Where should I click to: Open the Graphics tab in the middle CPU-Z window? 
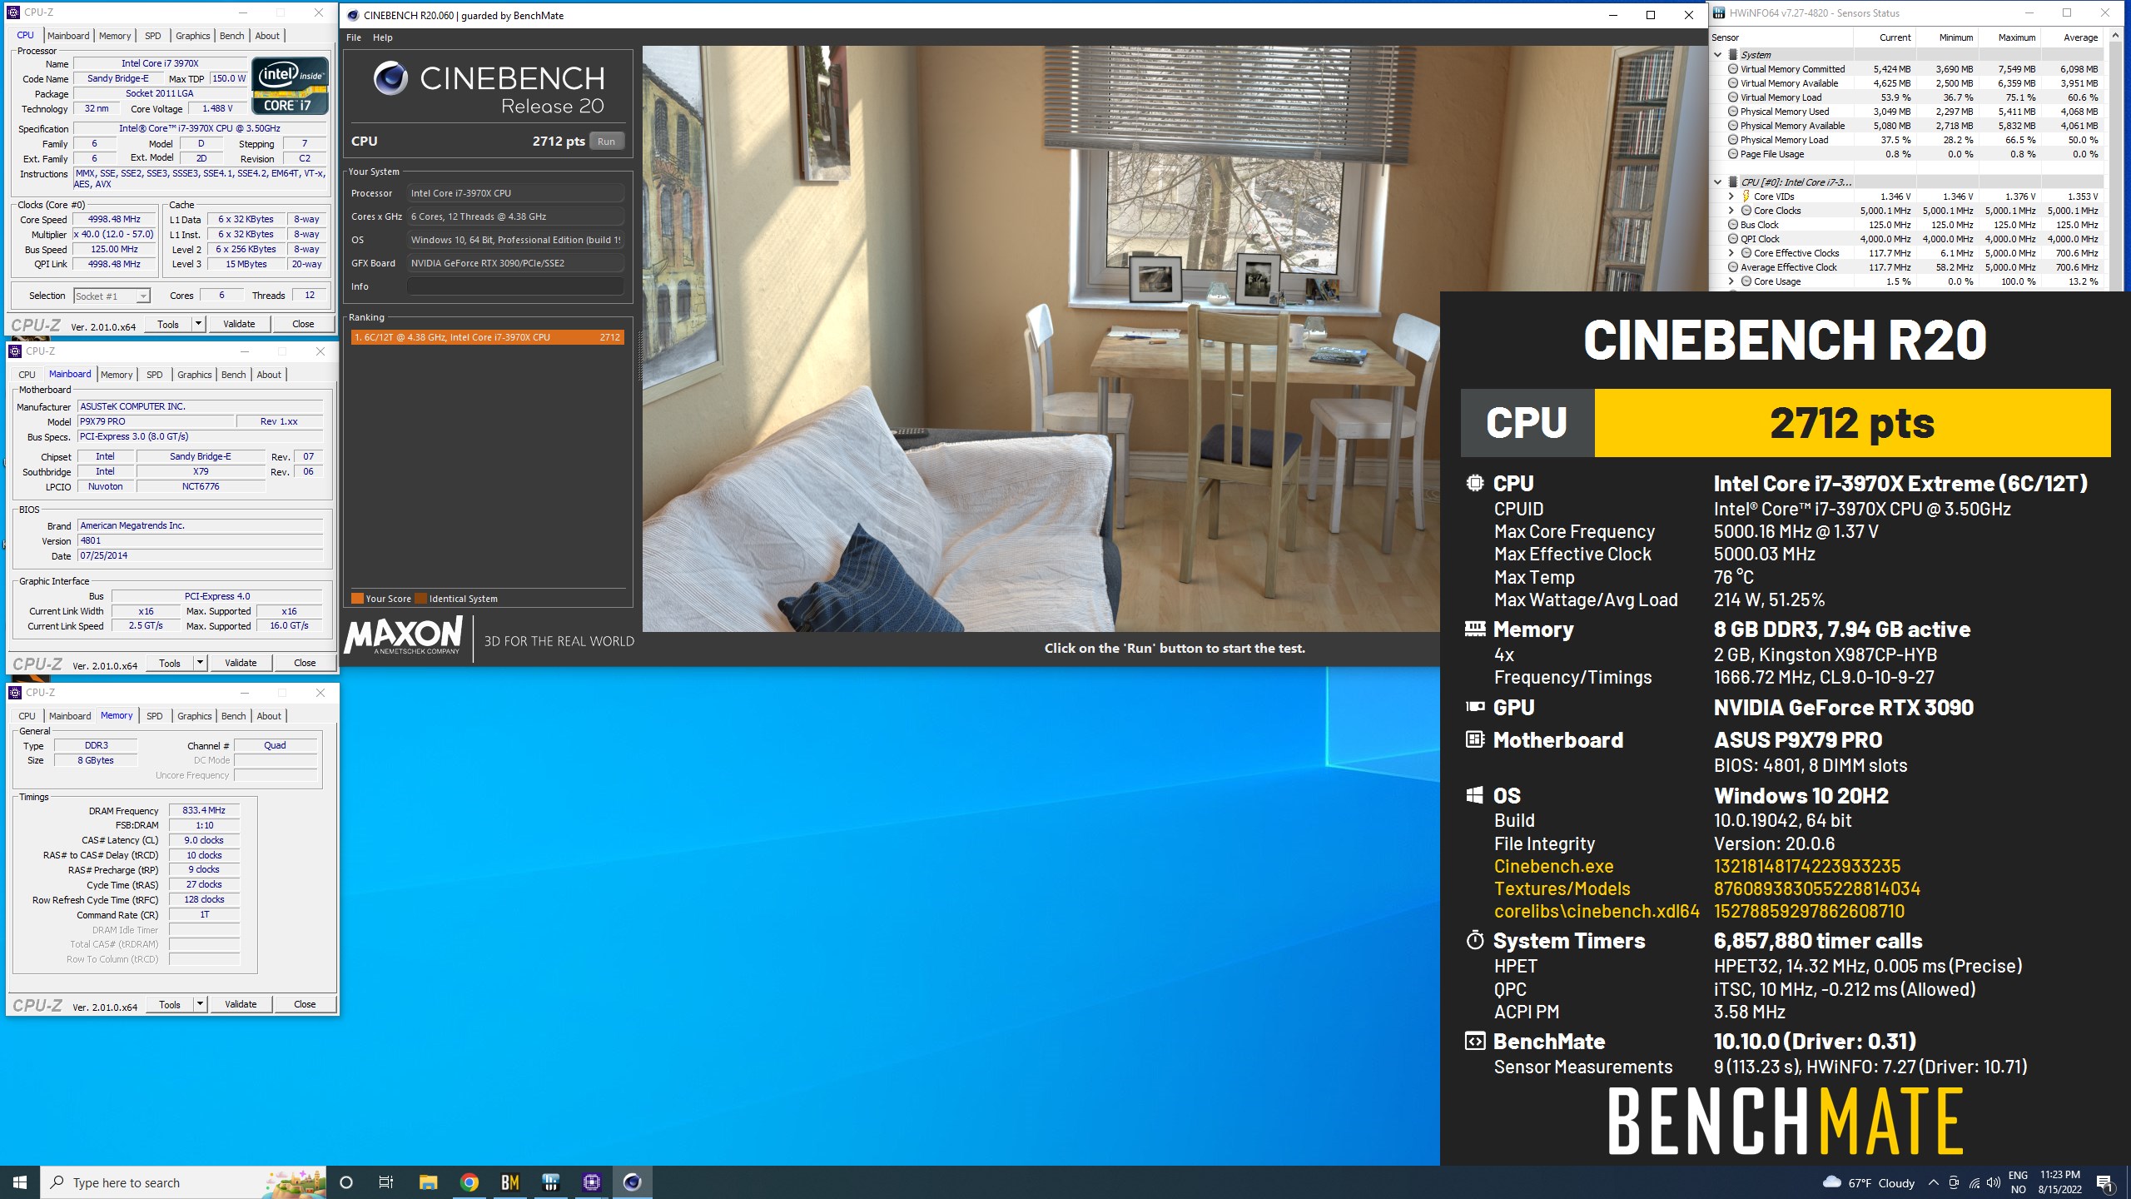click(195, 375)
